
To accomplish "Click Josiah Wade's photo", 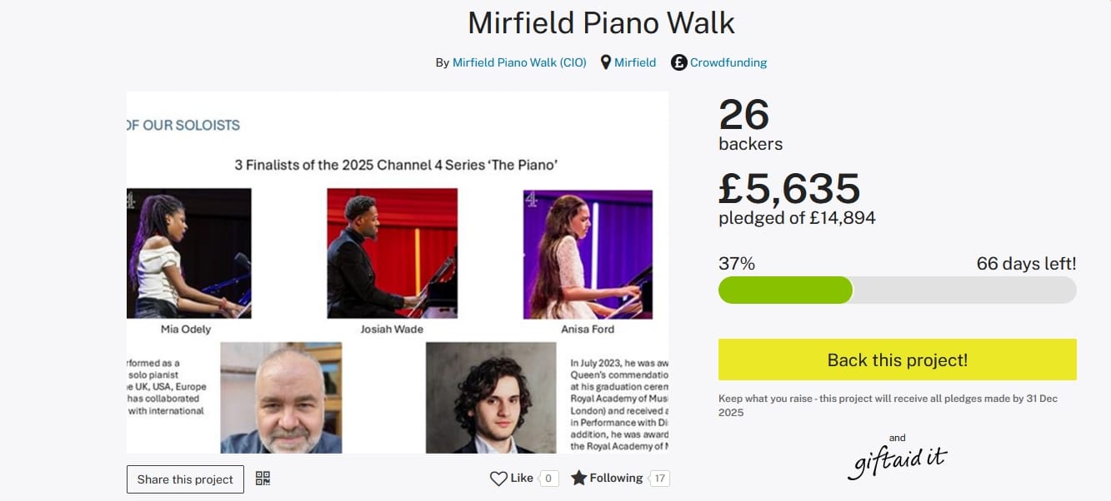I will 392,253.
